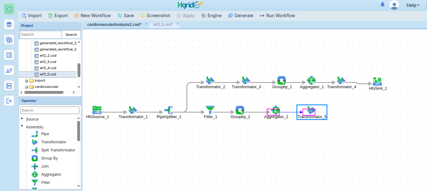Focus the project search field
The image size is (427, 191).
(41, 35)
